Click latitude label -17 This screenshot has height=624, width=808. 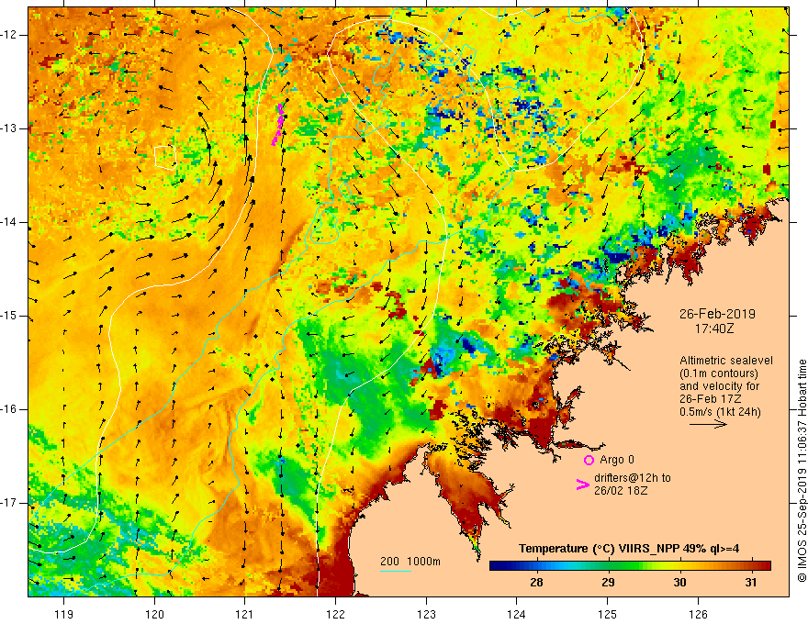(9, 503)
